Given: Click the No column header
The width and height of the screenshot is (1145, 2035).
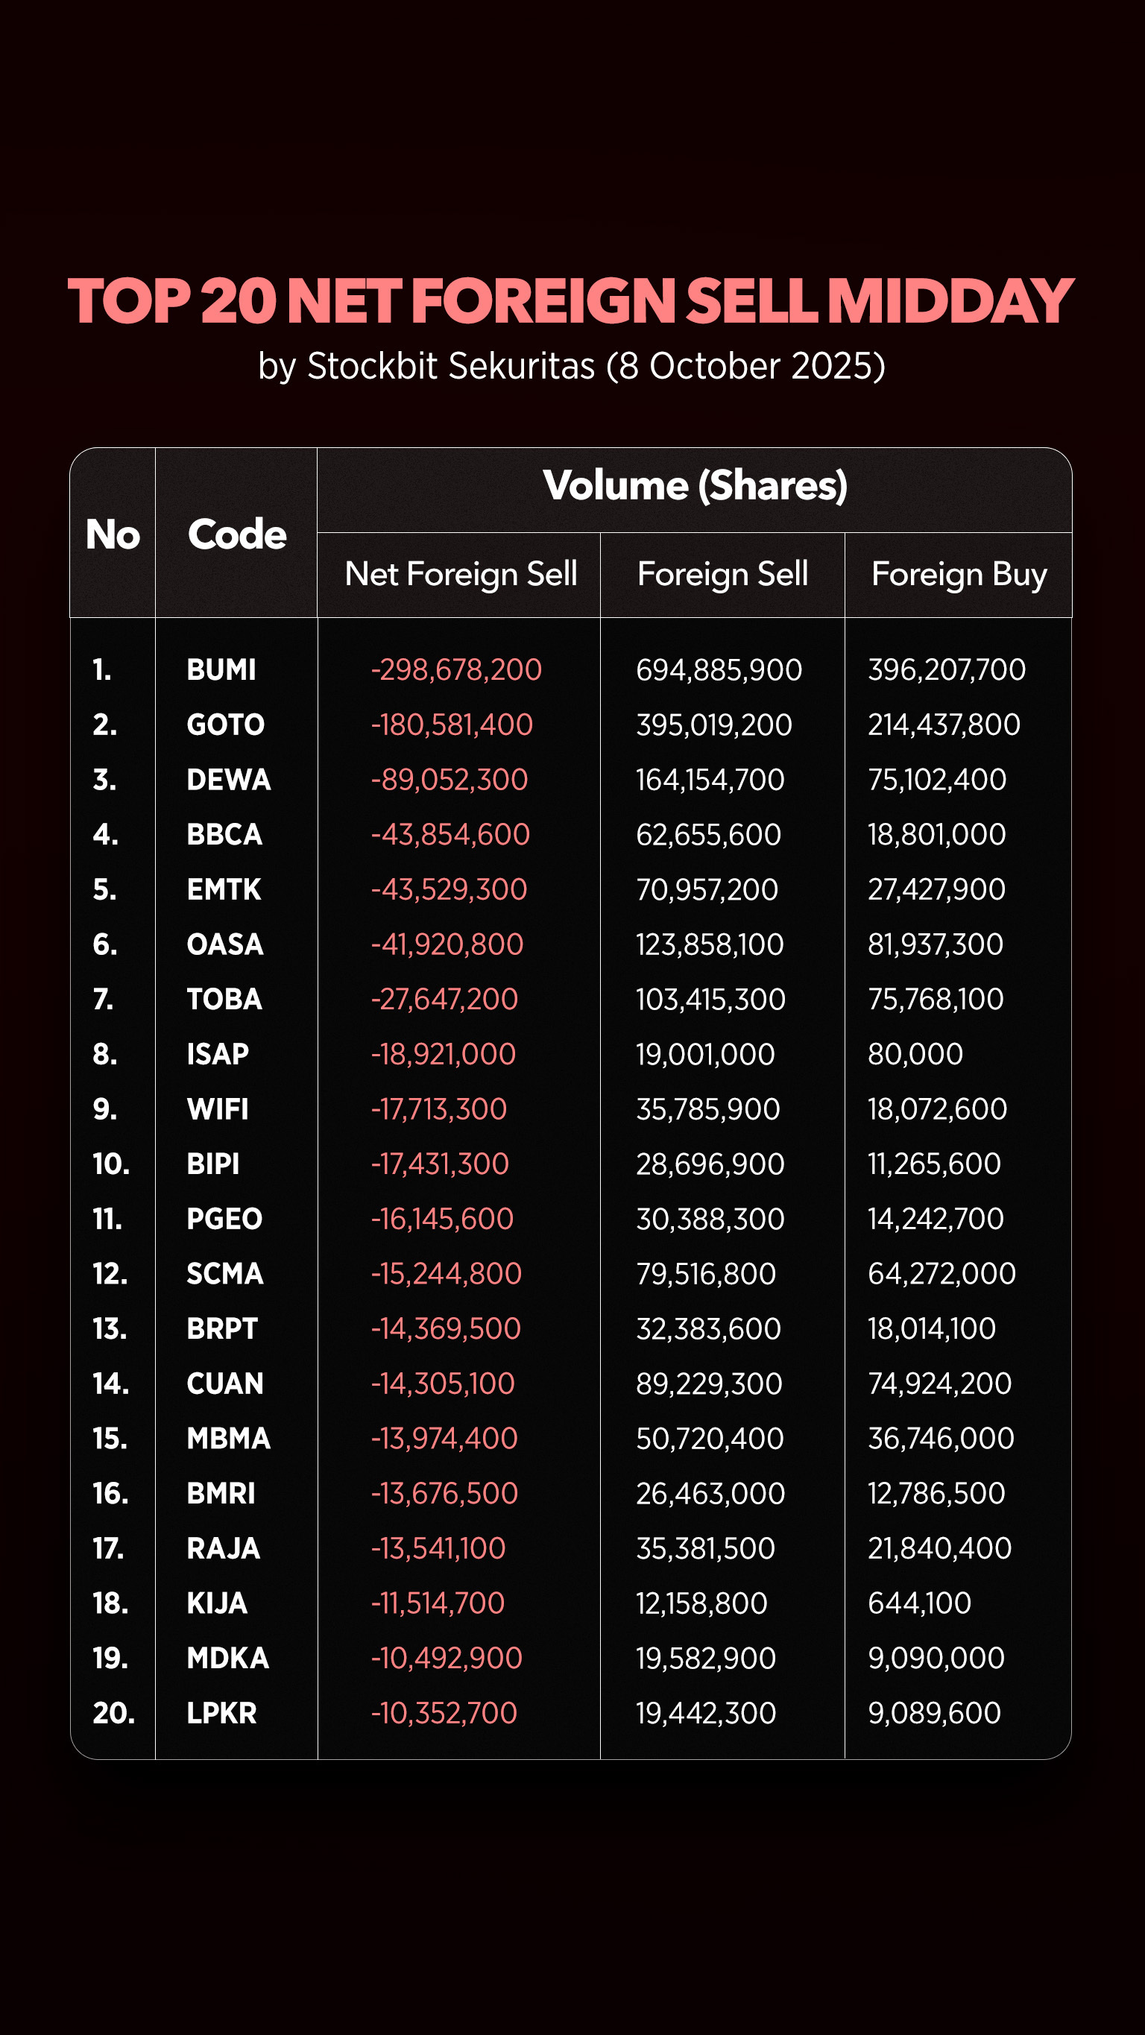Looking at the screenshot, I should (113, 534).
